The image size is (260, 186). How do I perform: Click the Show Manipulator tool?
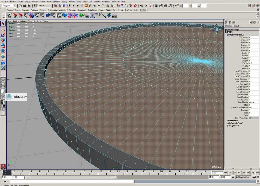point(3,68)
